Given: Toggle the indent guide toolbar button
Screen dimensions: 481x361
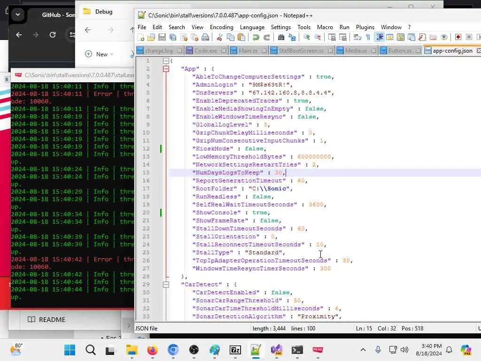Looking at the screenshot, I should pos(380,38).
